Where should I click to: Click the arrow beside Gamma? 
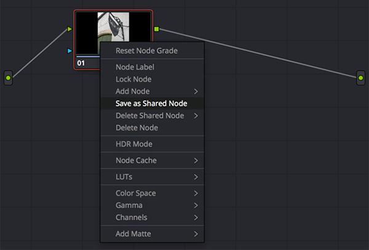click(x=196, y=205)
